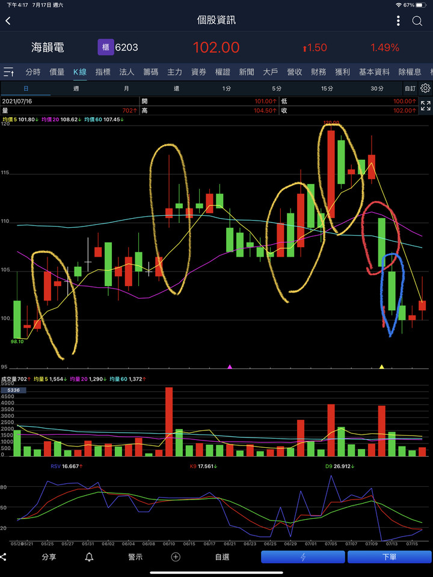
Task: Open the 籌碼 tab
Action: (x=150, y=72)
